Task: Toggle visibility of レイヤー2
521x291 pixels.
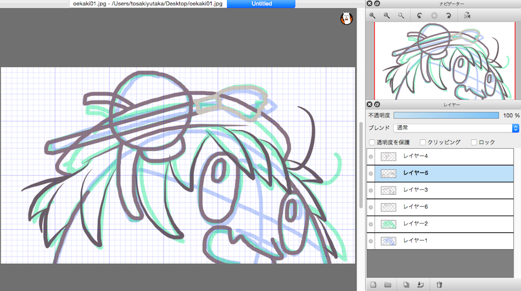Action: (x=371, y=224)
